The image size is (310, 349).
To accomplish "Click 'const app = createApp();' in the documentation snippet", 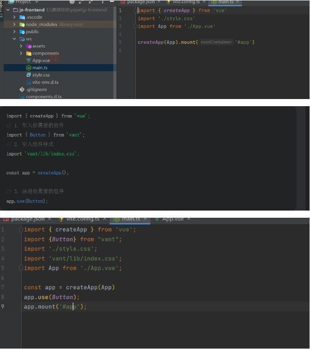I will pyautogui.click(x=37, y=172).
